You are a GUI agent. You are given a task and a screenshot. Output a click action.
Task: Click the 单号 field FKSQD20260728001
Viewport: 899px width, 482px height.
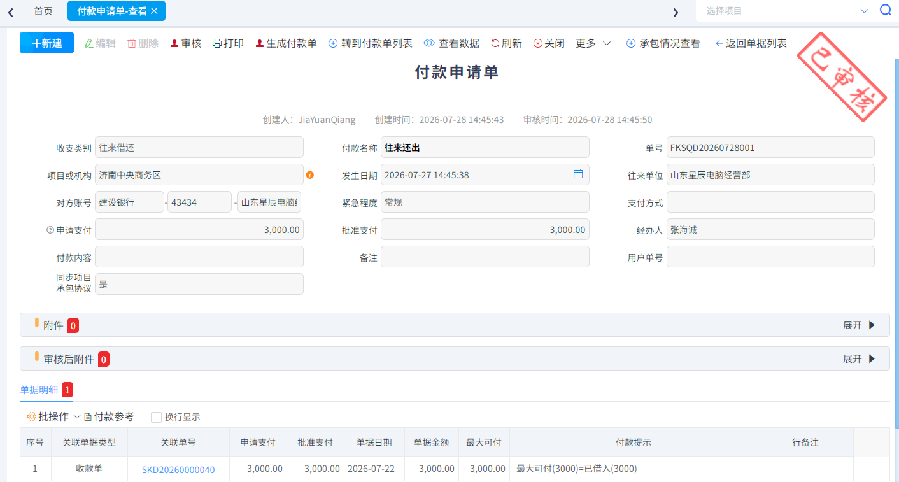click(x=770, y=148)
